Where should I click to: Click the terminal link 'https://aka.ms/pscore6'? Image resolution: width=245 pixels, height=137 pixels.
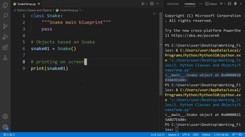tap(195, 35)
